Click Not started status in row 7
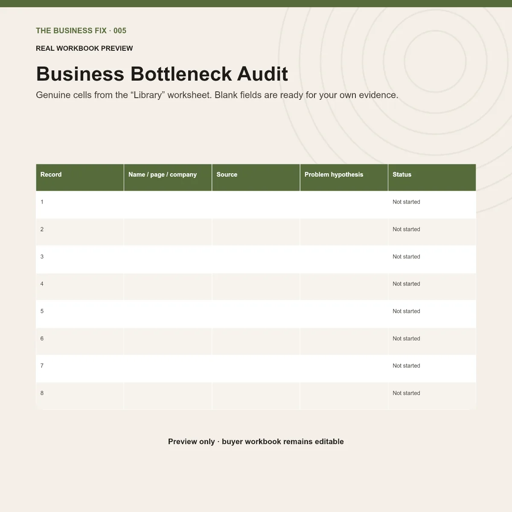512x512 pixels. pyautogui.click(x=406, y=366)
